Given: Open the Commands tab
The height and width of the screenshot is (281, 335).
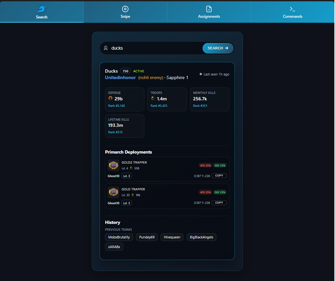Looking at the screenshot, I should (292, 12).
